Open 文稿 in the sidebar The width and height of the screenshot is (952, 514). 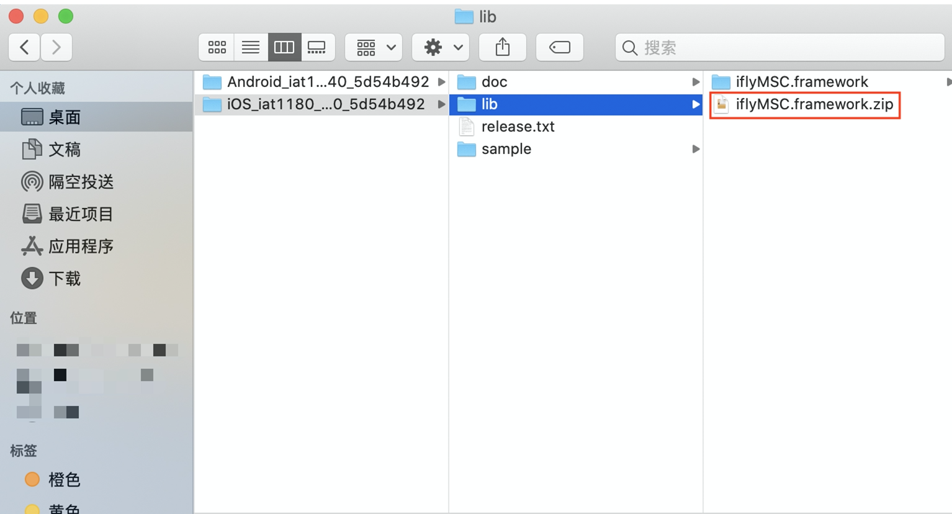(x=96, y=149)
